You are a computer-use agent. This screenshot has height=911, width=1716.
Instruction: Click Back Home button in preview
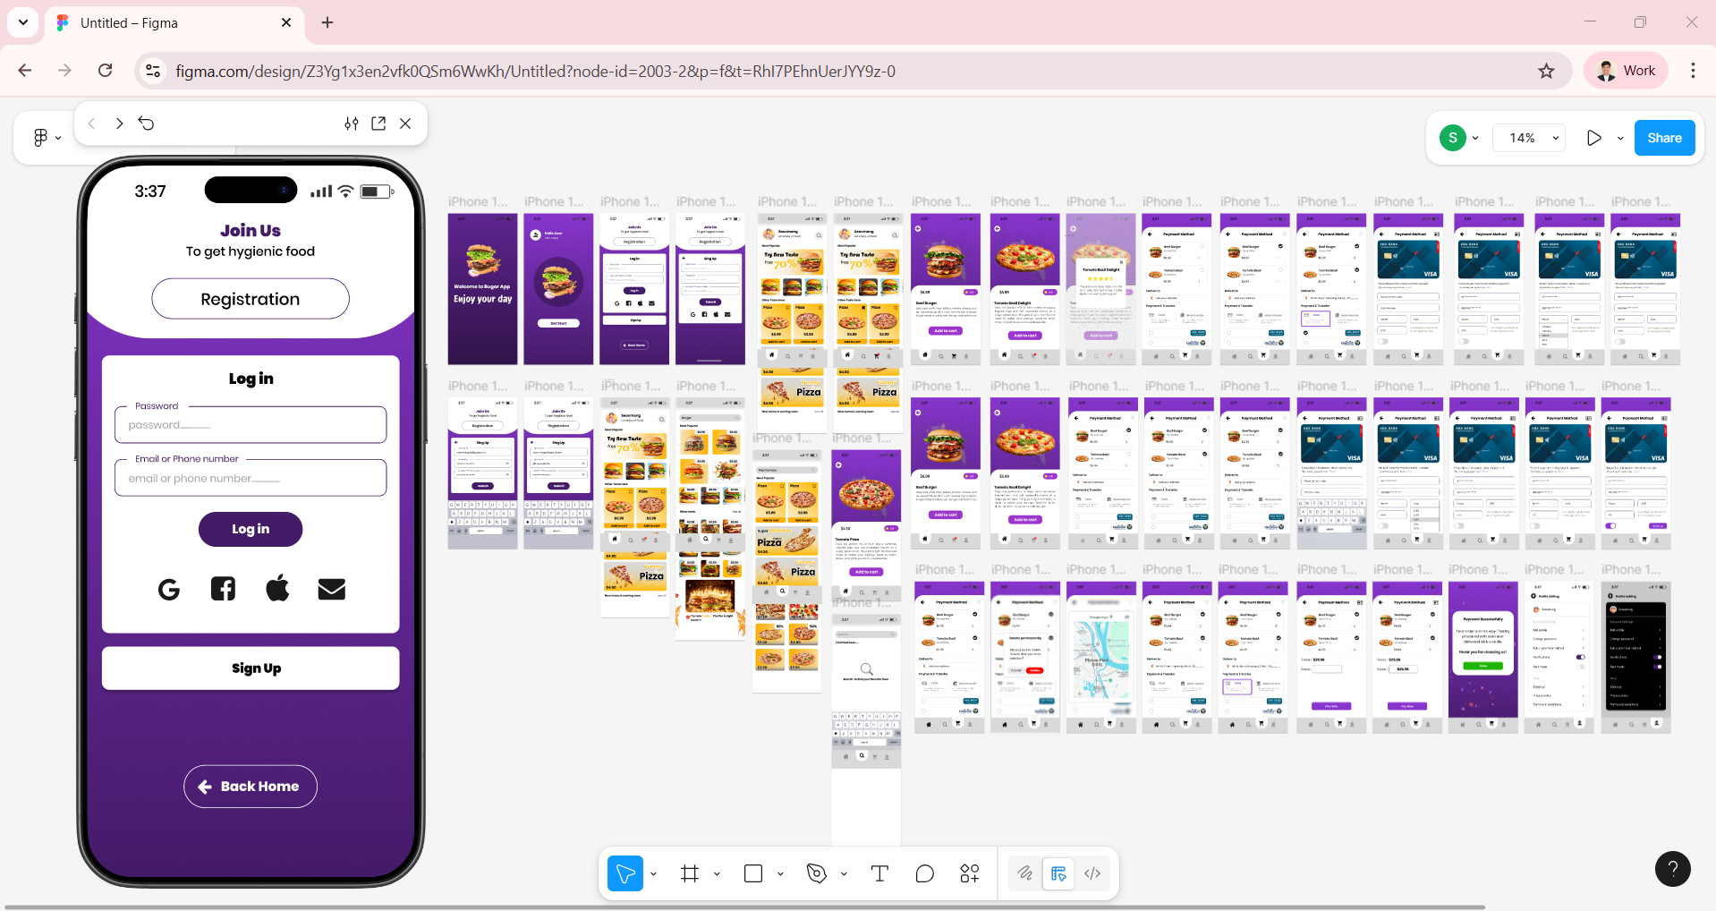coord(251,787)
